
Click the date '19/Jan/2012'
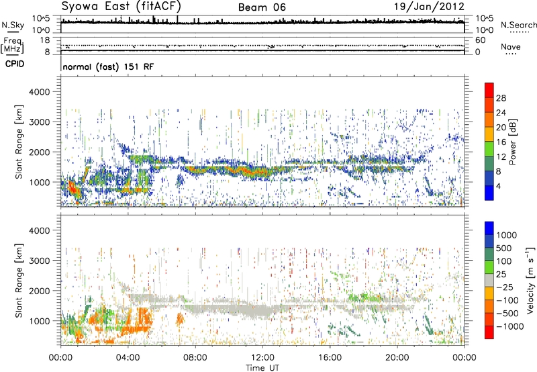pos(429,7)
